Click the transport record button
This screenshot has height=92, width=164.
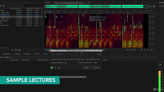tap(100, 50)
